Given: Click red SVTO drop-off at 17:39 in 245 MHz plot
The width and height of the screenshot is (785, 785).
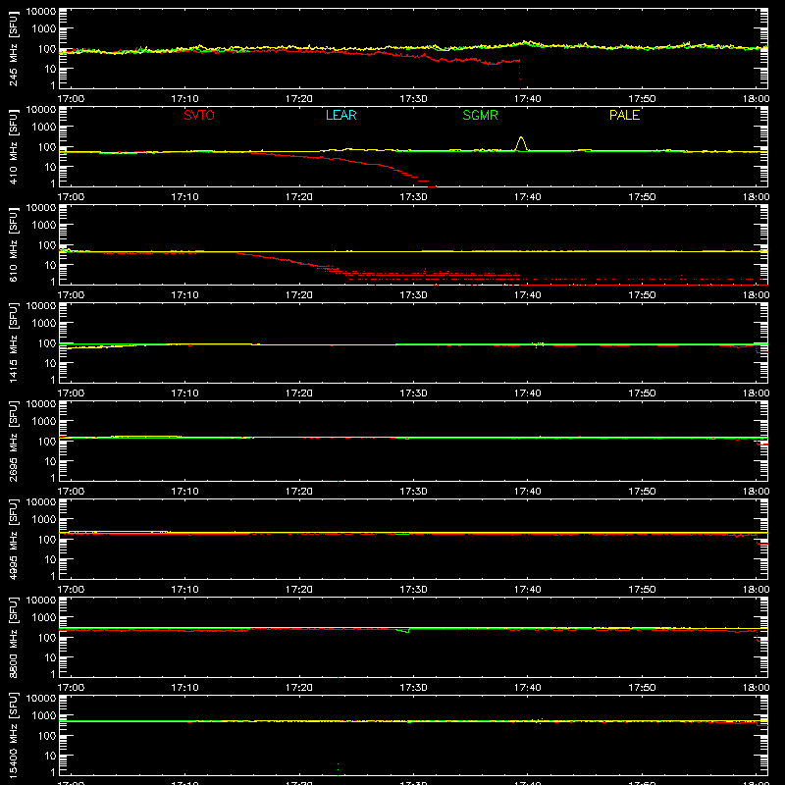Looking at the screenshot, I should pos(520,74).
